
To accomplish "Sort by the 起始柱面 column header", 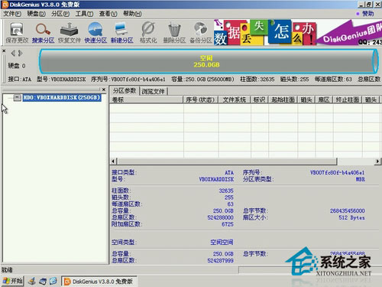I will pos(283,99).
